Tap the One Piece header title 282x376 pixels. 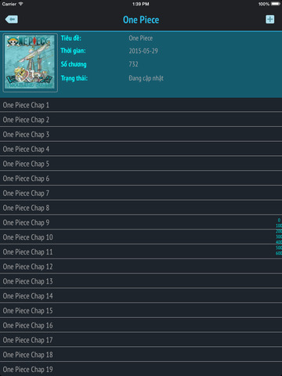141,20
